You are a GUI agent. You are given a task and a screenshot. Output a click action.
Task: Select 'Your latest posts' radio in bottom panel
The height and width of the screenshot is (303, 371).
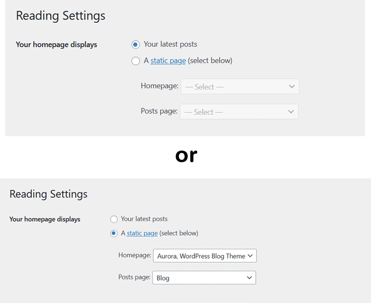tap(114, 219)
